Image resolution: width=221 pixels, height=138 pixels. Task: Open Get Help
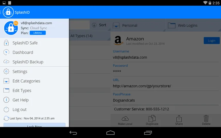point(35,100)
